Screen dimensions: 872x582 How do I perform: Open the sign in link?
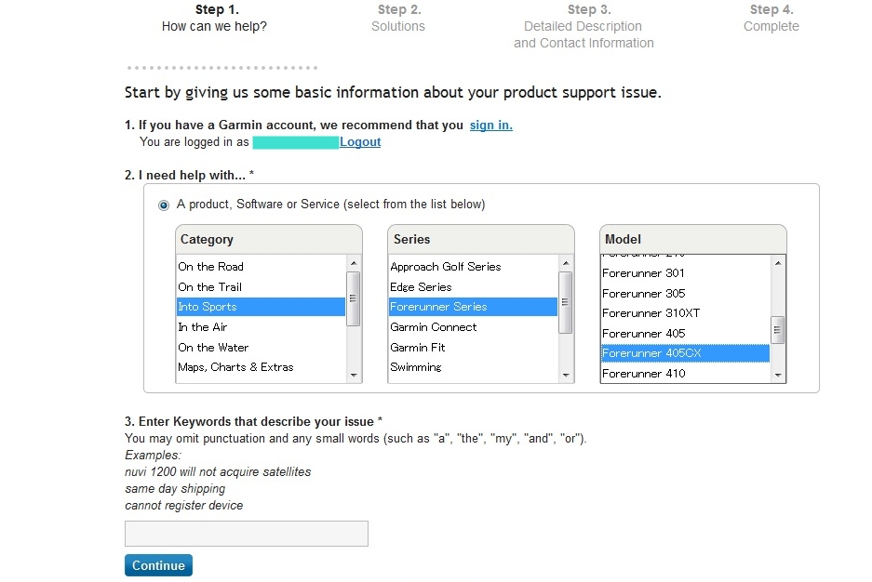491,125
